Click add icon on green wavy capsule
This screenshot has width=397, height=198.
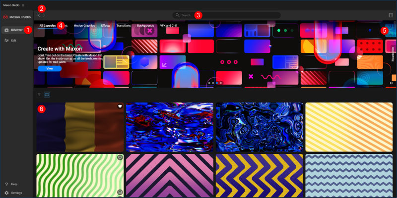[x=120, y=192]
